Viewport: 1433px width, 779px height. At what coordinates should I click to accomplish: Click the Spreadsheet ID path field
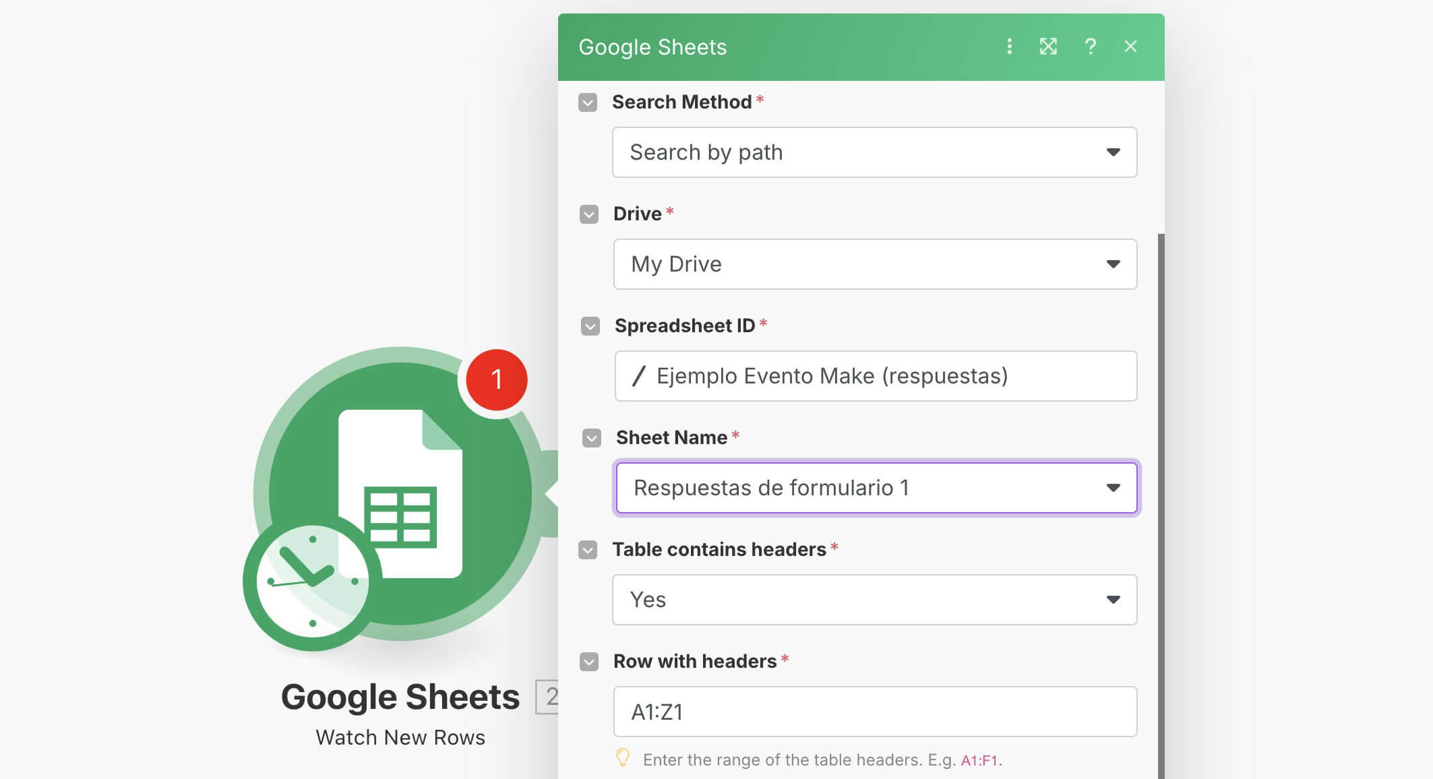click(876, 376)
